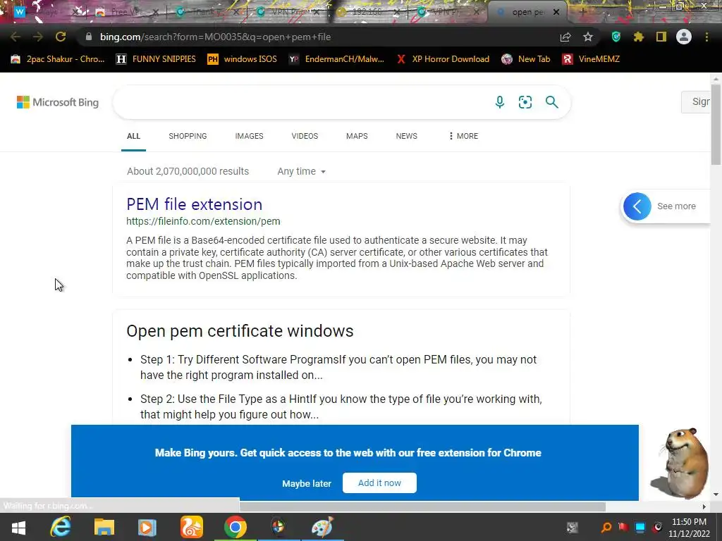Open the Extensions puzzle menu
Viewport: 722px width, 541px height.
639,37
